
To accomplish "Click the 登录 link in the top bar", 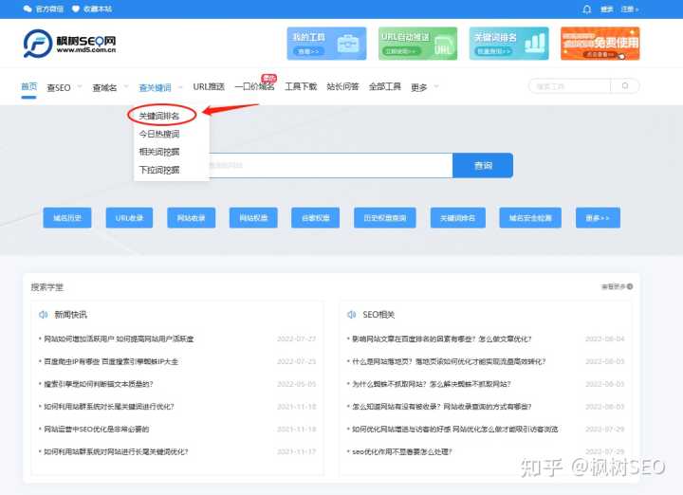I will [606, 9].
